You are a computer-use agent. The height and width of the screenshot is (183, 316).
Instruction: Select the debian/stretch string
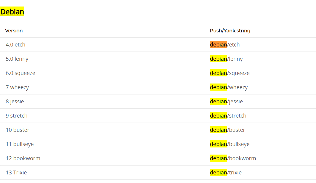pos(228,116)
